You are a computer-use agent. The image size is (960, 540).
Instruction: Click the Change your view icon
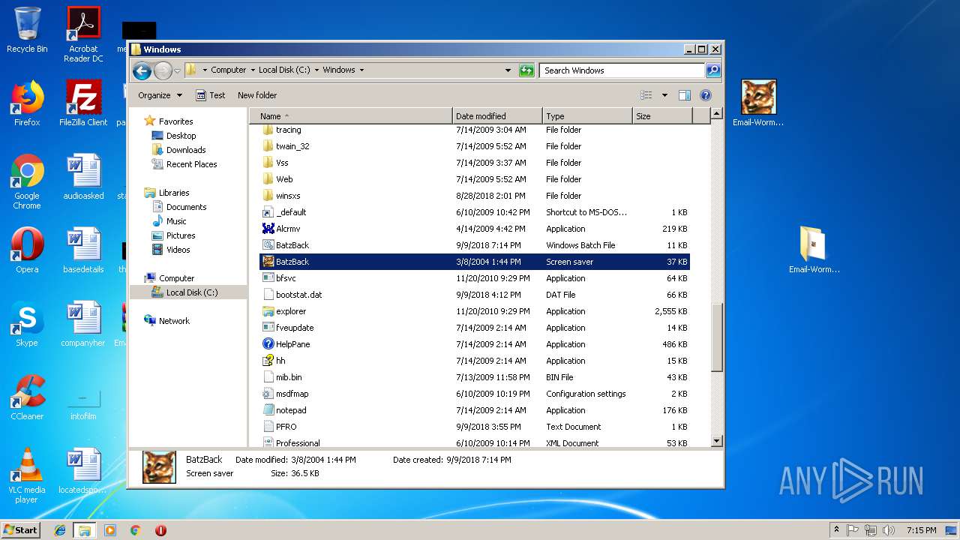(646, 95)
